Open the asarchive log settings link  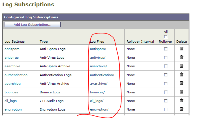(12, 66)
